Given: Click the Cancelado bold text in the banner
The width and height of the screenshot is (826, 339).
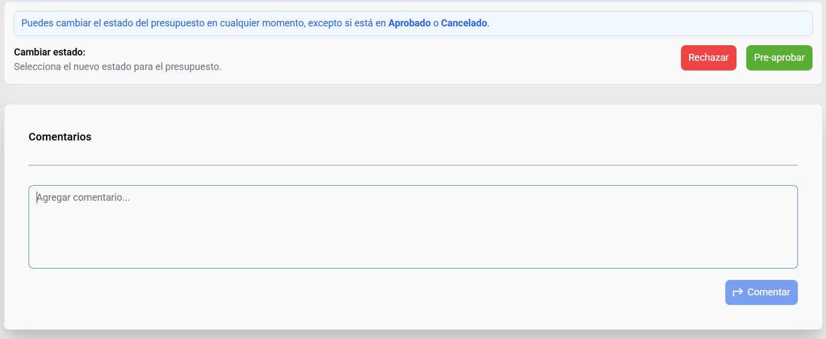Looking at the screenshot, I should [x=465, y=23].
